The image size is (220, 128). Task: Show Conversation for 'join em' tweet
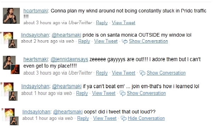(146, 93)
